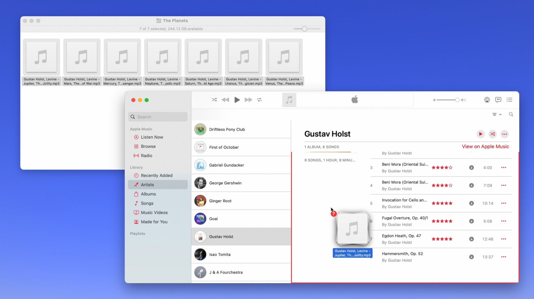Open the ellipsis menu for Invocation for Cello
Image resolution: width=534 pixels, height=299 pixels.
click(x=503, y=203)
